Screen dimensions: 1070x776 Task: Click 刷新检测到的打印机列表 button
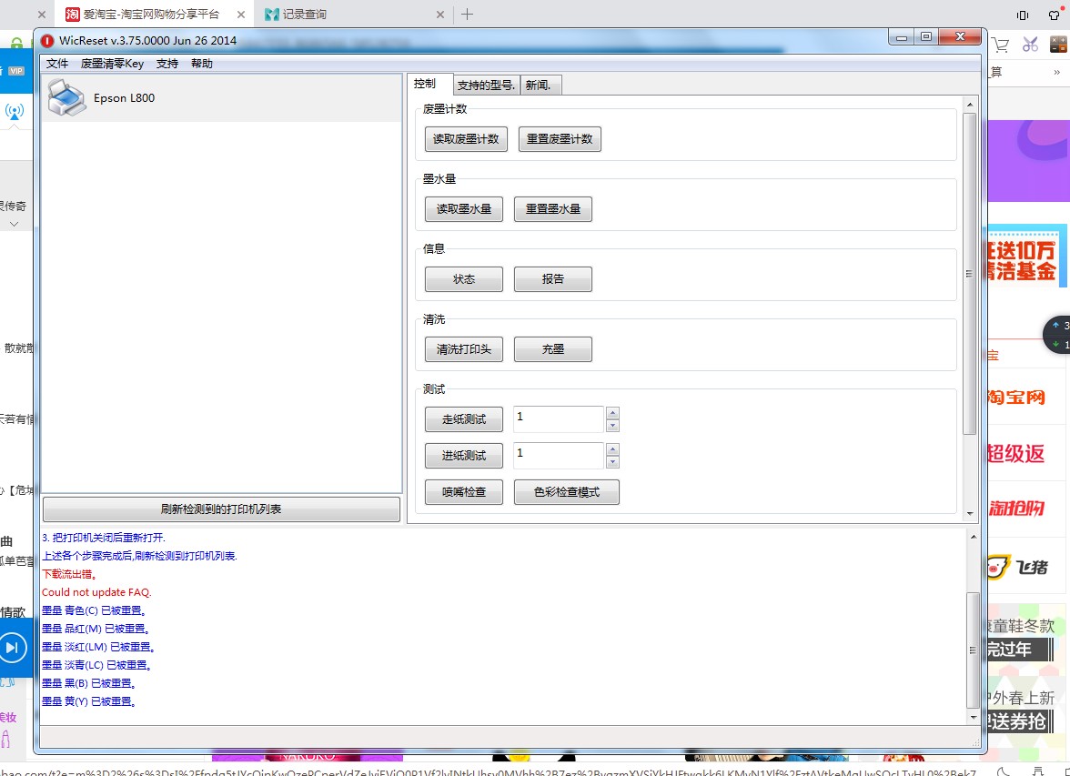click(x=221, y=509)
